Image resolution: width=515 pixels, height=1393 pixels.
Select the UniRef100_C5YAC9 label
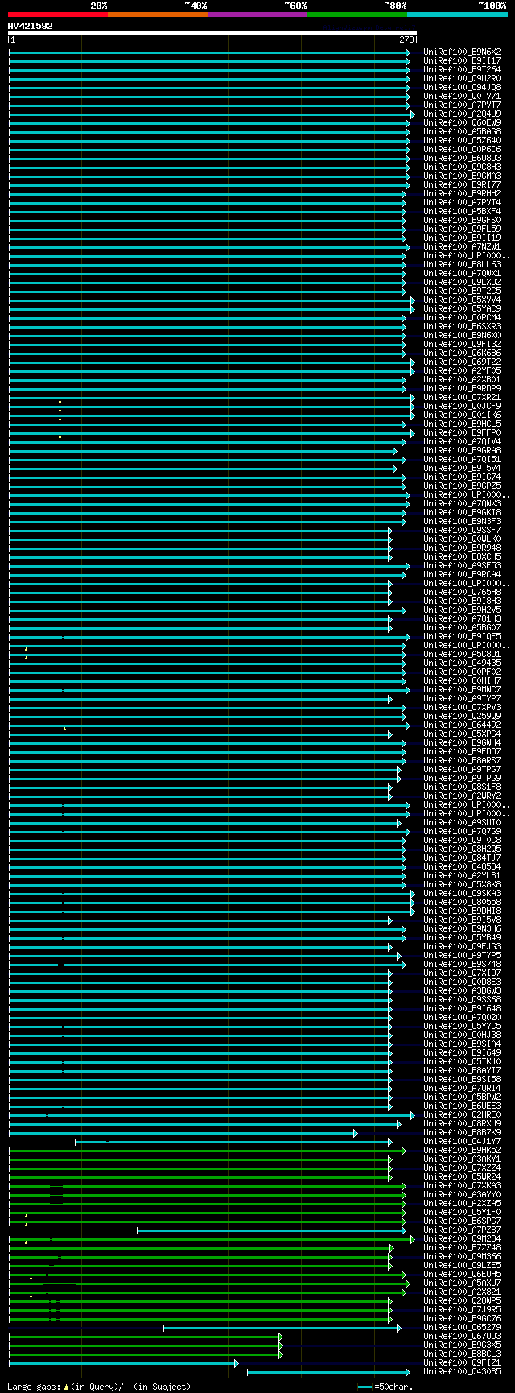point(462,308)
